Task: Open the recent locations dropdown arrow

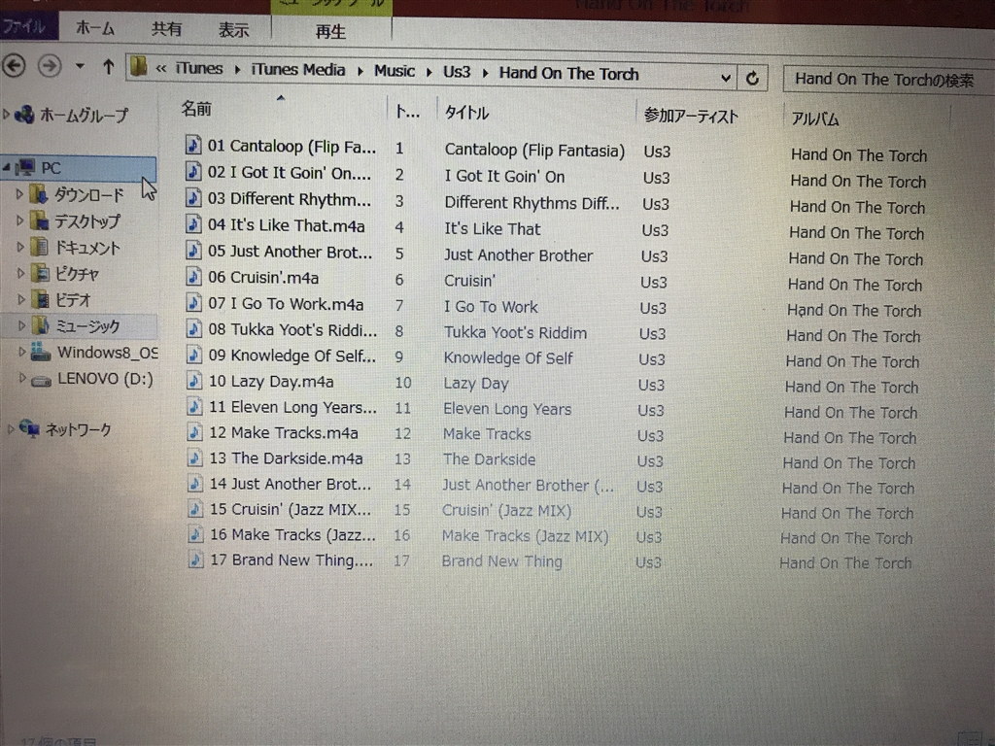Action: point(80,66)
